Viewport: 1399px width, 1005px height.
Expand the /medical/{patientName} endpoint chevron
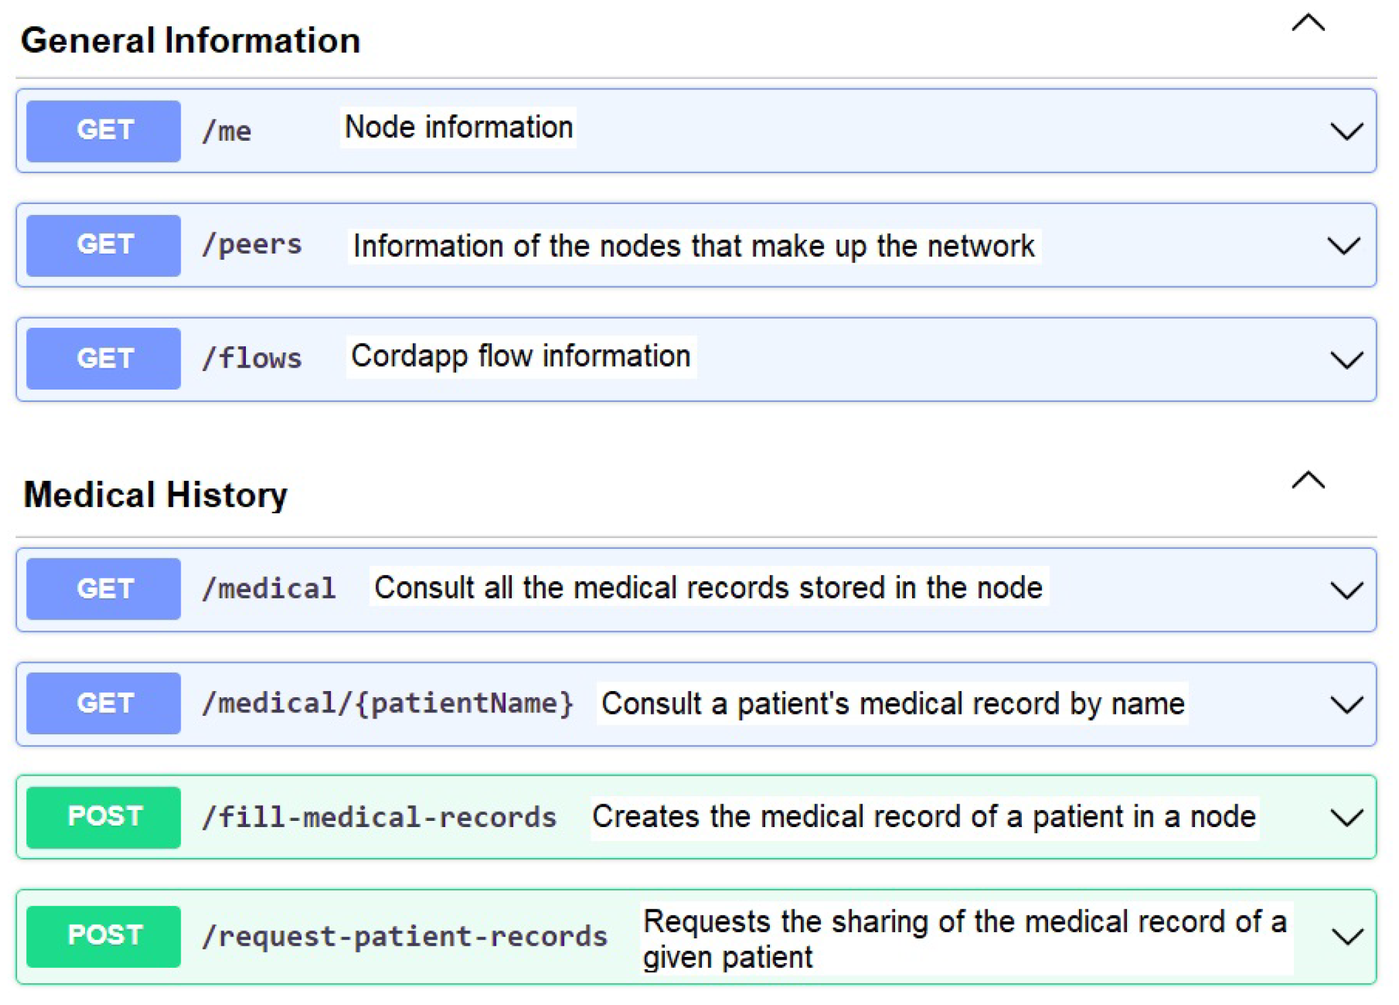(x=1345, y=704)
